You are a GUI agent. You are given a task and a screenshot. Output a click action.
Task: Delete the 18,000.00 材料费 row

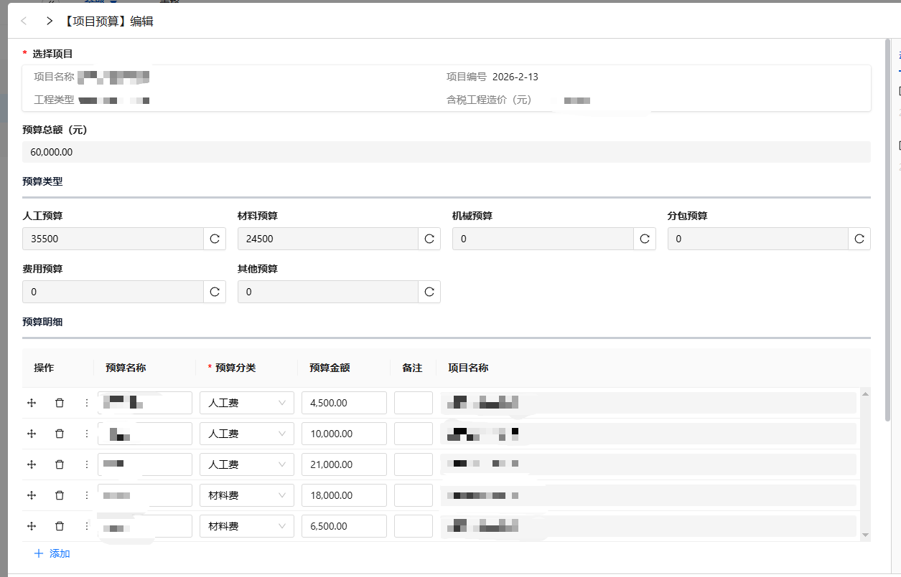pyautogui.click(x=60, y=495)
